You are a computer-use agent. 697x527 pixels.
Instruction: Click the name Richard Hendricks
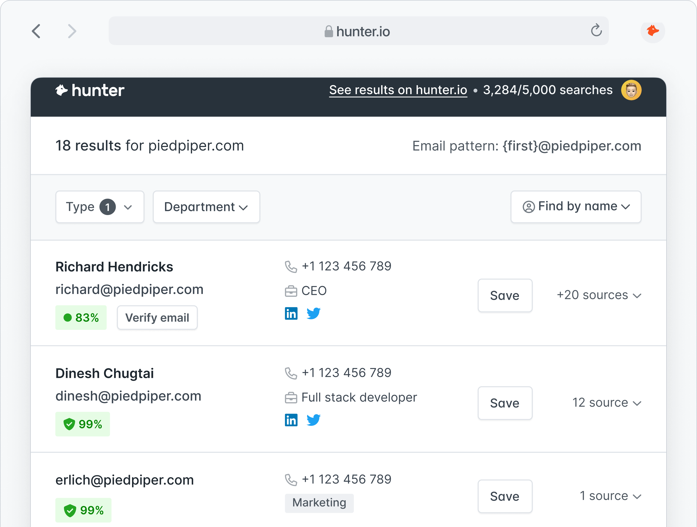tap(114, 267)
